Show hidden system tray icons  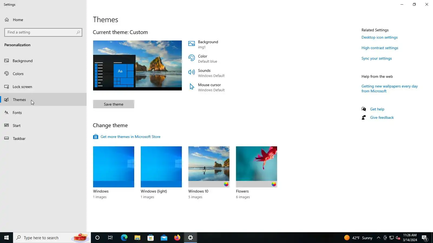379,238
